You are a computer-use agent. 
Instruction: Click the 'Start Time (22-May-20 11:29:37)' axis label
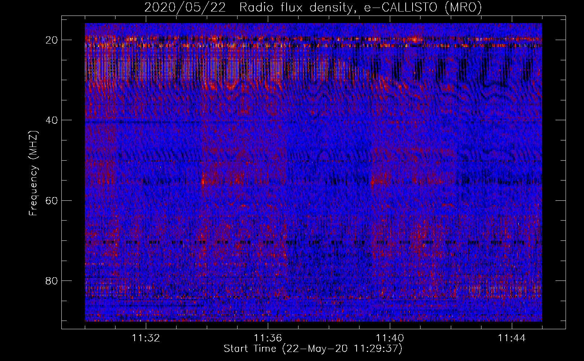point(313,349)
